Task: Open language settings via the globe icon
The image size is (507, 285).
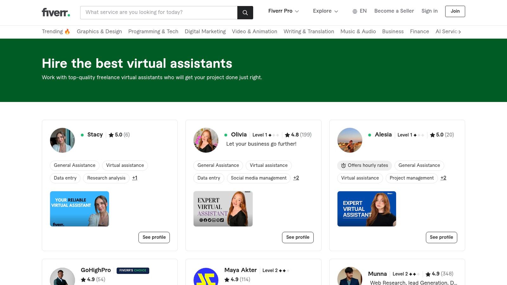Action: point(354,11)
